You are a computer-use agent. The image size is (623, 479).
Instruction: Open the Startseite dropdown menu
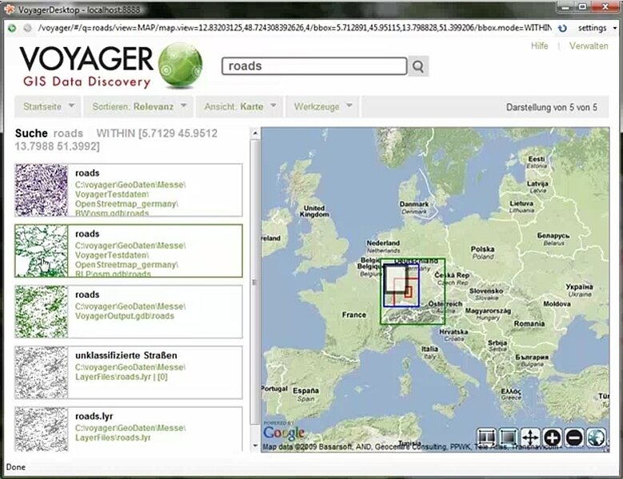pyautogui.click(x=49, y=106)
